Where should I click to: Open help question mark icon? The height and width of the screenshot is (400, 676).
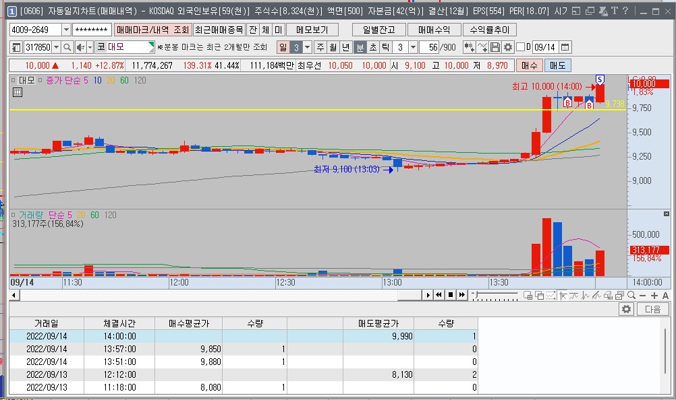pyautogui.click(x=625, y=11)
